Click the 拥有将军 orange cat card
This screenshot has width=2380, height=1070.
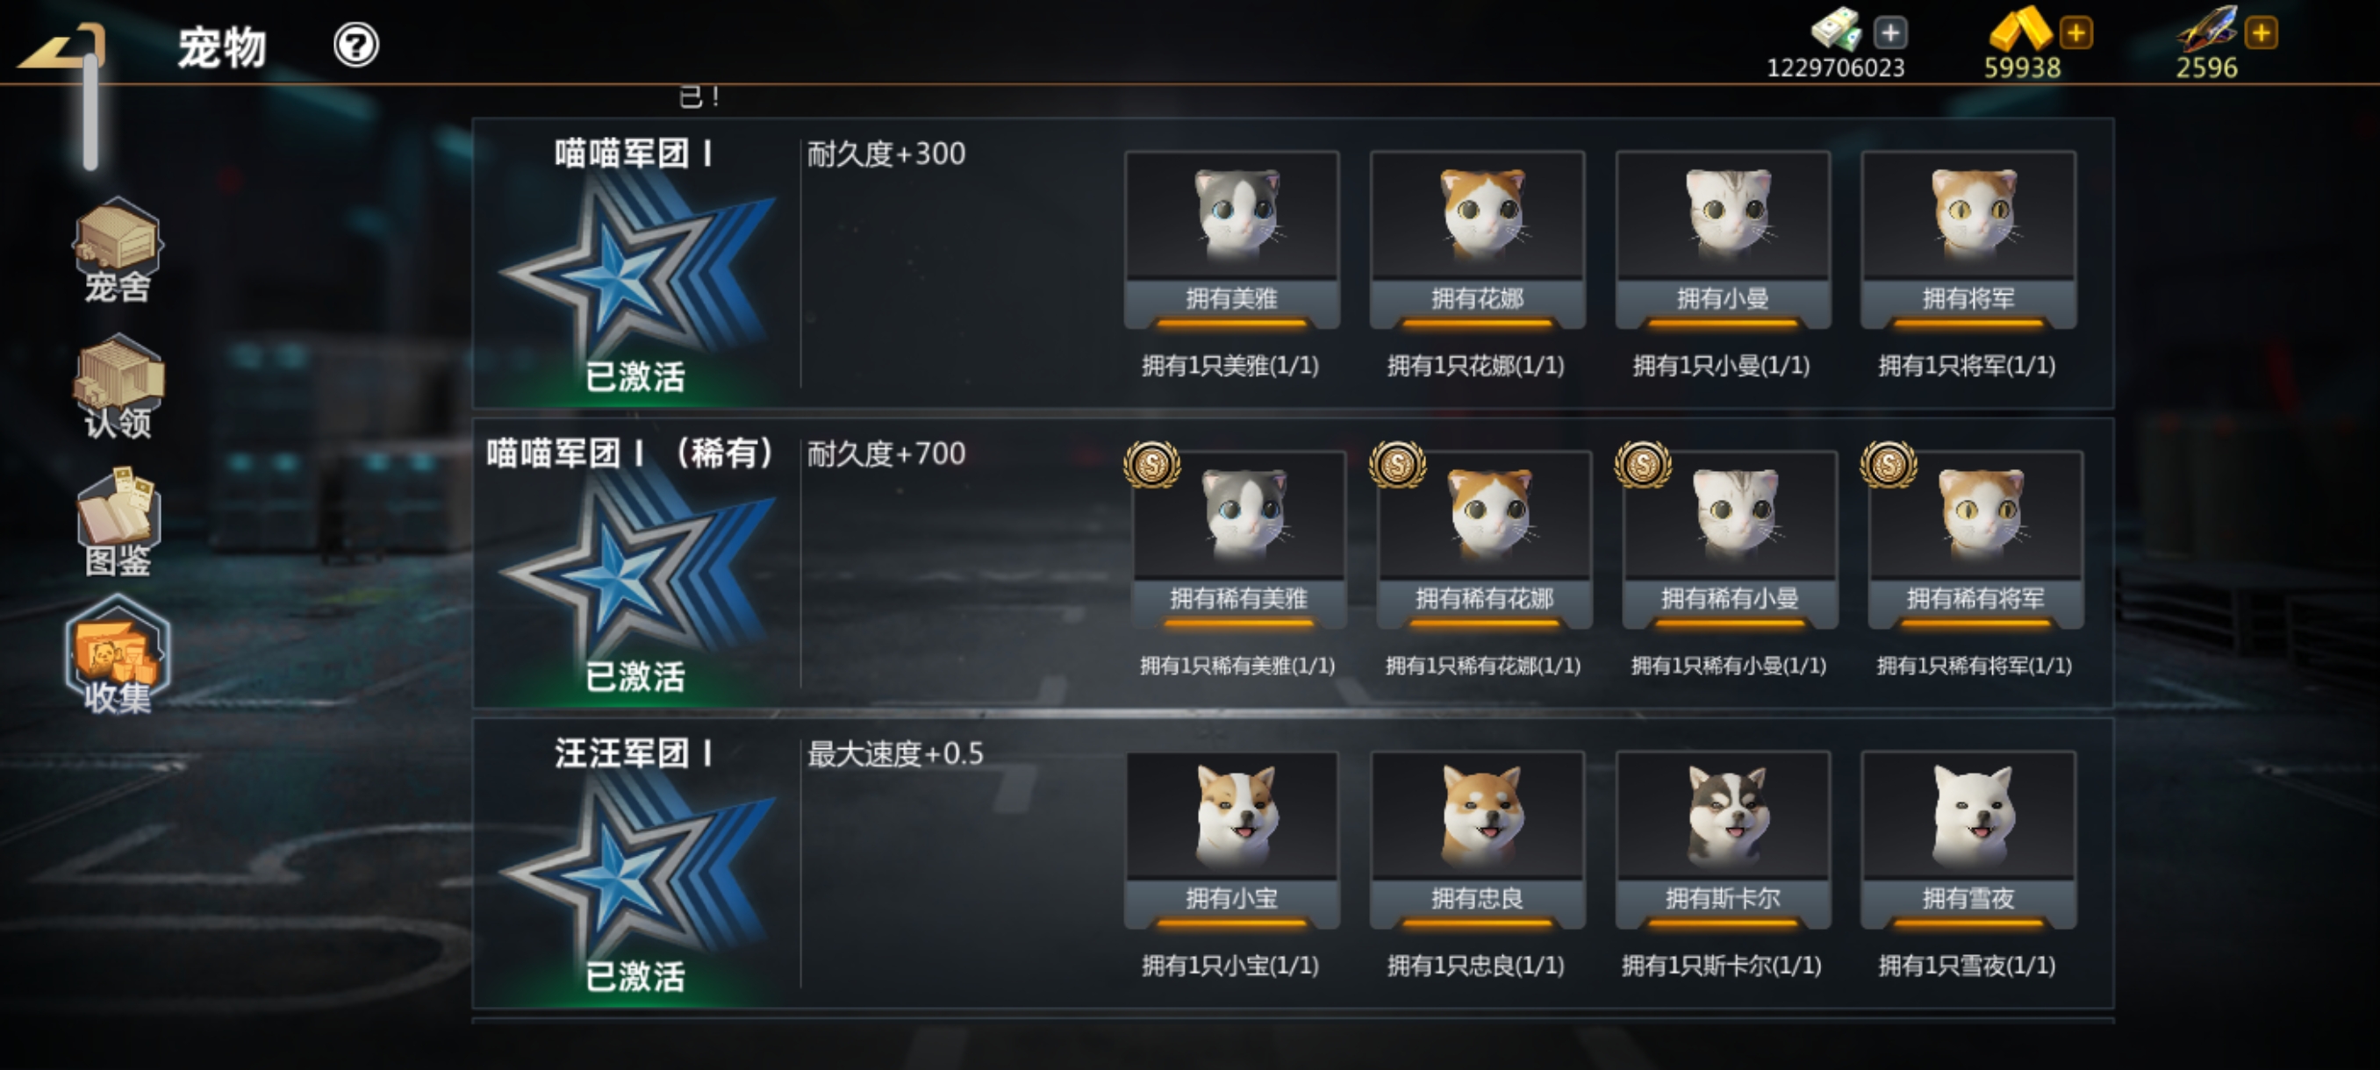(1968, 240)
